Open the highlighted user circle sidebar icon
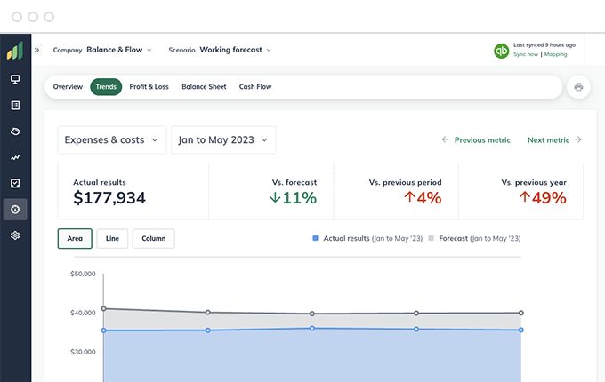This screenshot has width=605, height=382. (15, 210)
